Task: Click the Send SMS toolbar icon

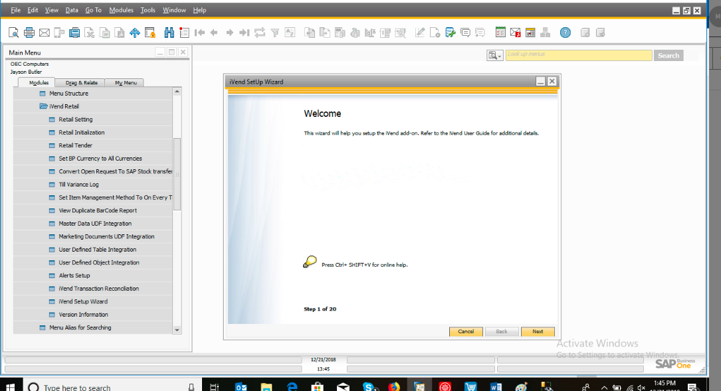Action: (59, 33)
